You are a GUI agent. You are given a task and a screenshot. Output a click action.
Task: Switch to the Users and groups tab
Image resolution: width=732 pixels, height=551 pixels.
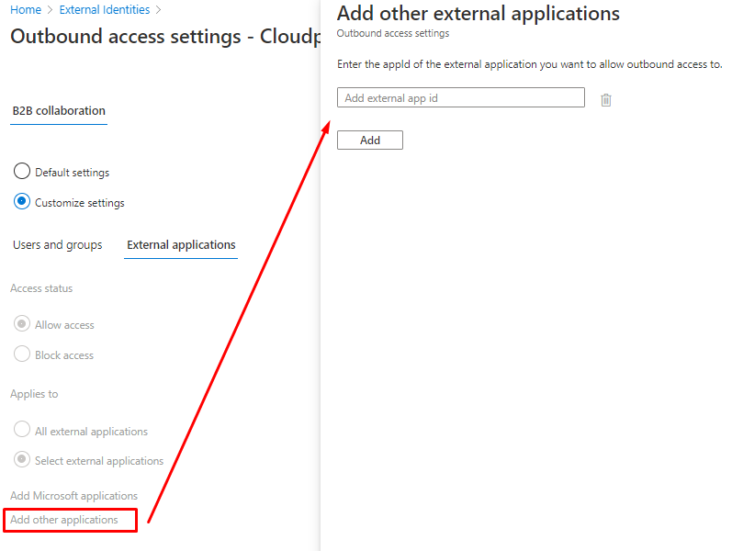click(x=58, y=245)
